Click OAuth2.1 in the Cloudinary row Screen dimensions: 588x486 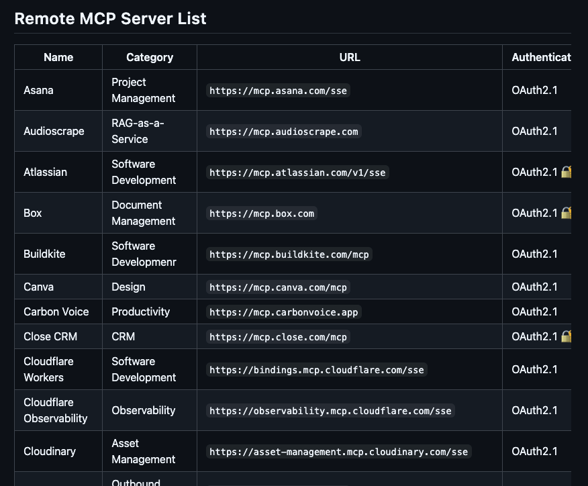click(534, 451)
